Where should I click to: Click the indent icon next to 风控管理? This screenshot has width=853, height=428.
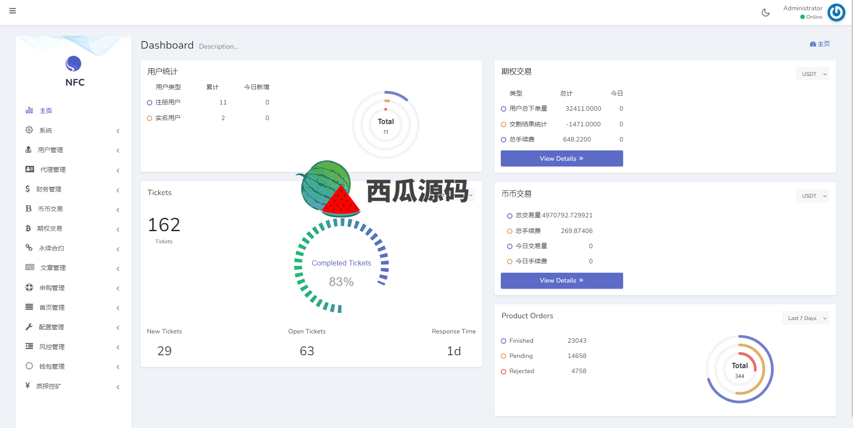[29, 346]
